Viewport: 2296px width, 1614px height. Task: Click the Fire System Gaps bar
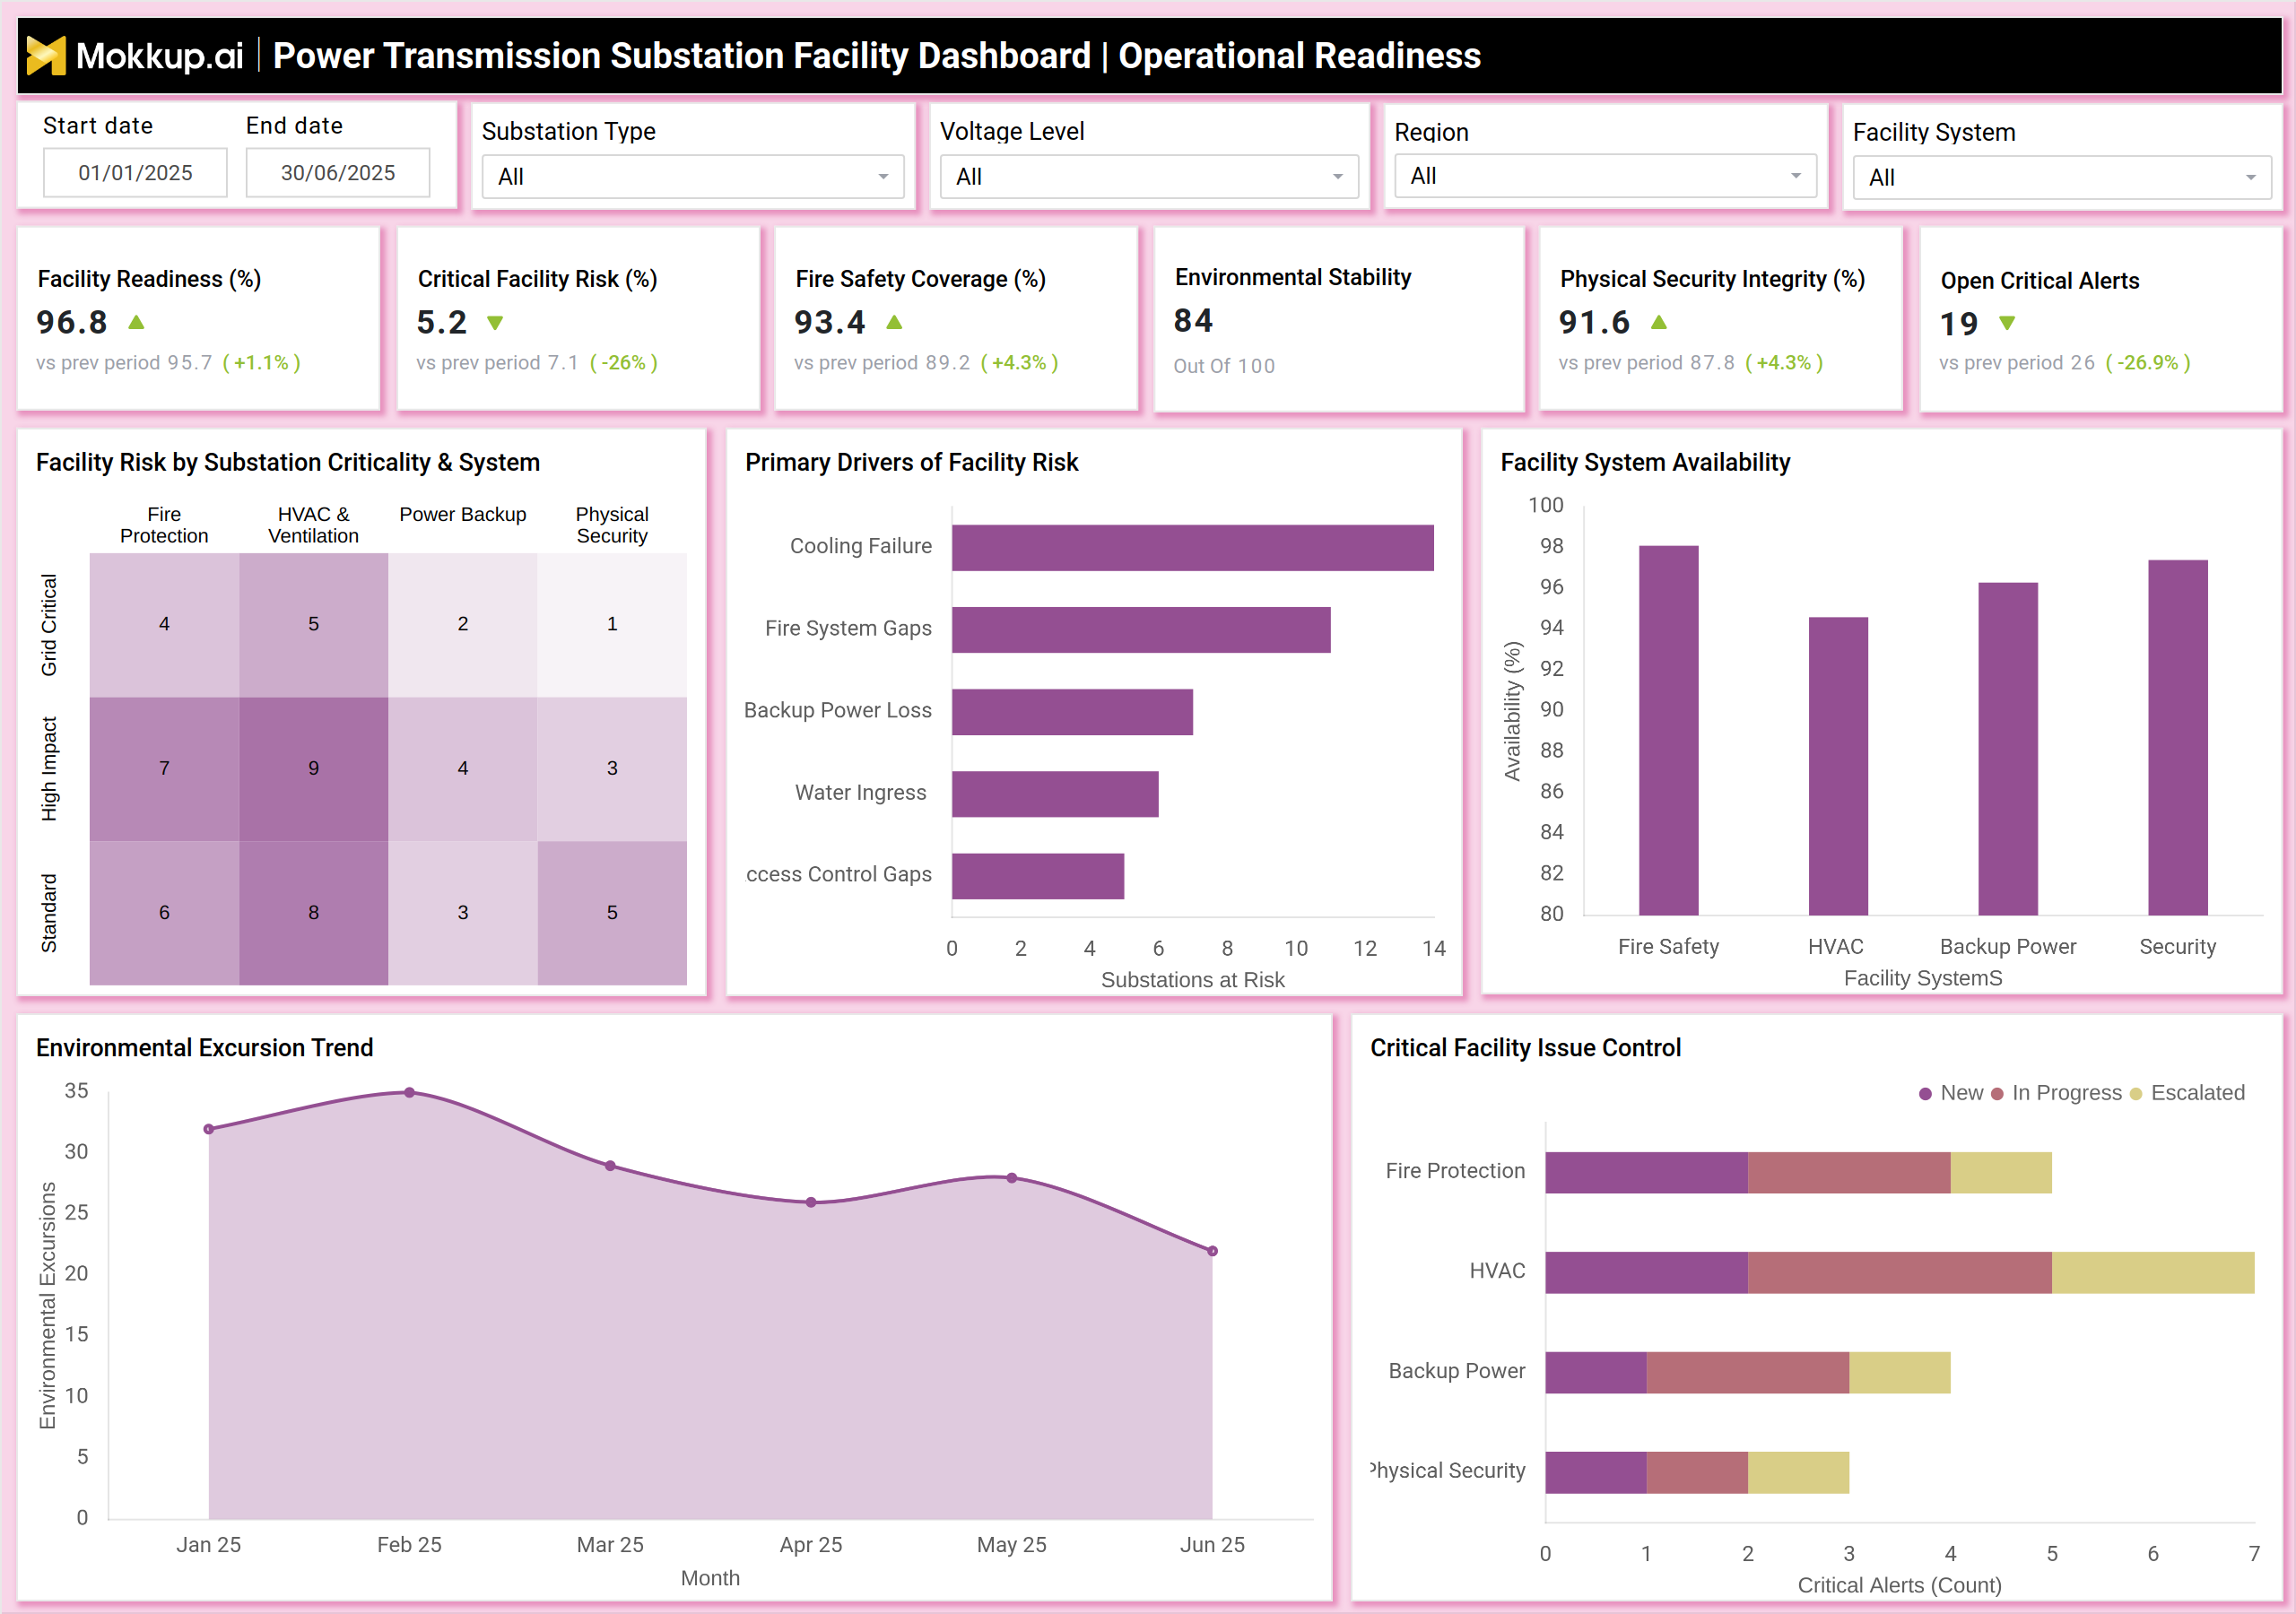[x=1141, y=630]
